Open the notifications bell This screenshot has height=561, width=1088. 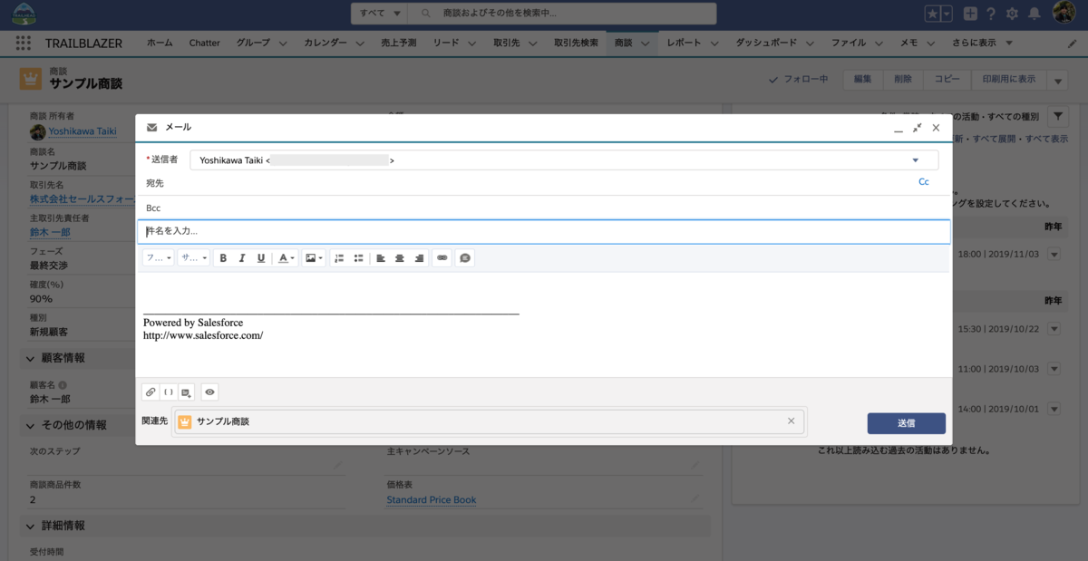pos(1035,14)
